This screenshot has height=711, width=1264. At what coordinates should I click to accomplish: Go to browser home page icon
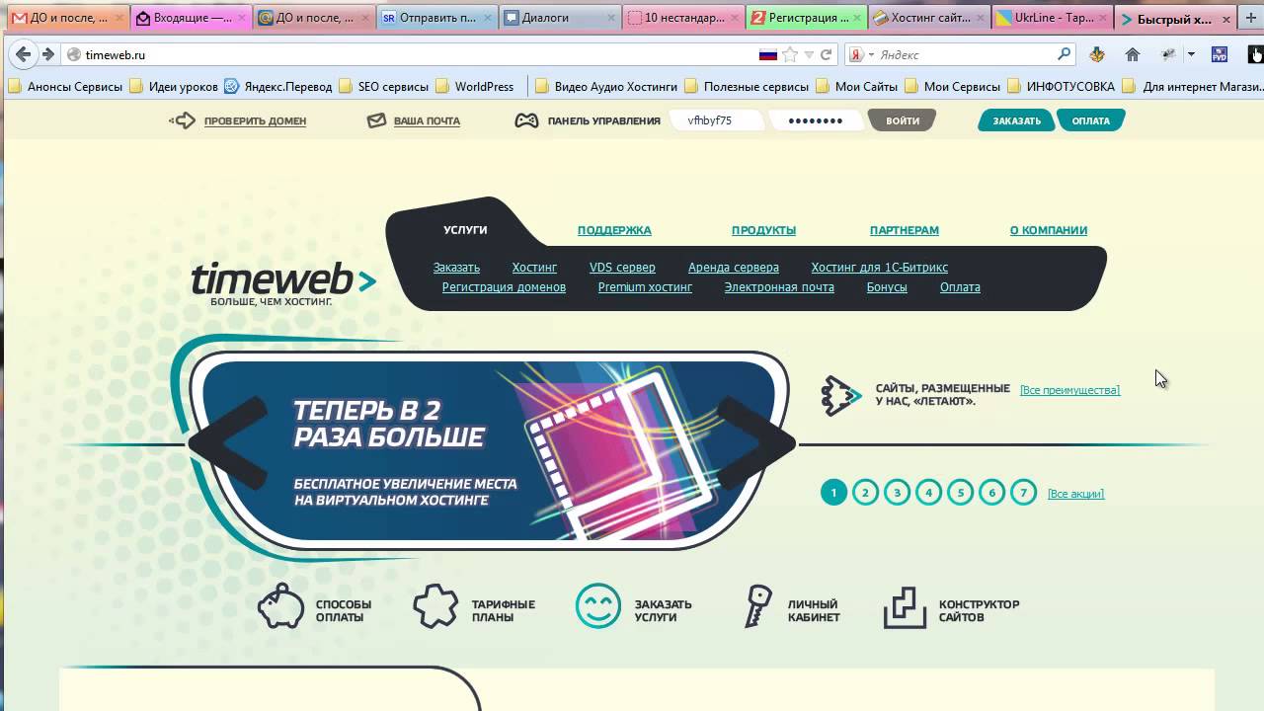click(1133, 55)
